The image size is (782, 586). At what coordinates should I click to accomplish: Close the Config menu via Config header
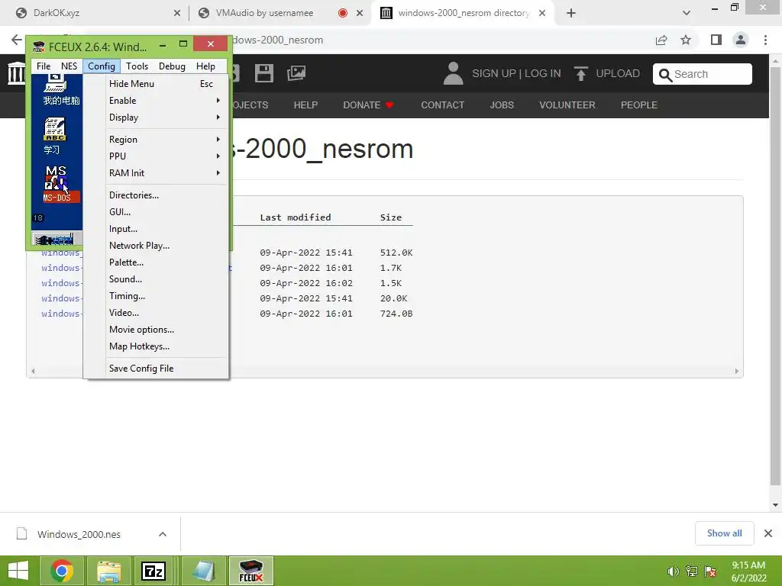[x=102, y=66]
